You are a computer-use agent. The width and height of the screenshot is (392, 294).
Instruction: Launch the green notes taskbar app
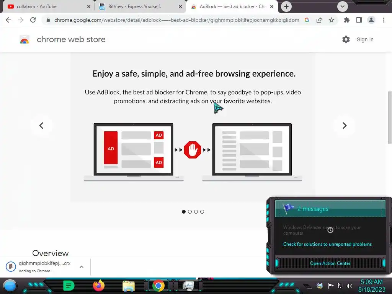click(69, 286)
